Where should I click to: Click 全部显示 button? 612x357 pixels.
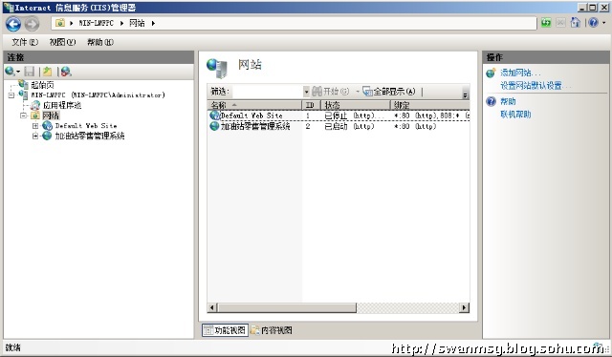[x=389, y=92]
